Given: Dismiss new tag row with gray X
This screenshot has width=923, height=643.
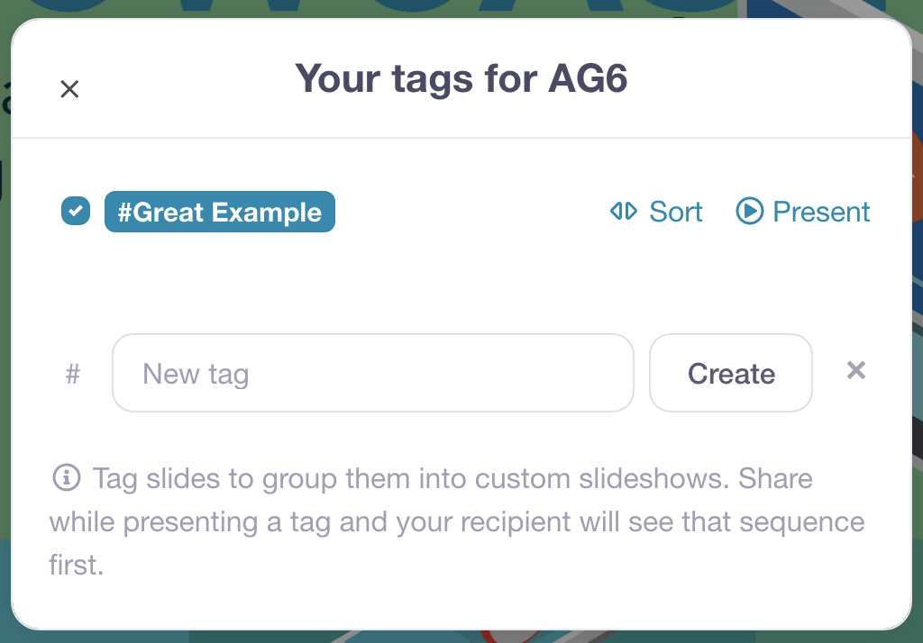Looking at the screenshot, I should point(856,371).
